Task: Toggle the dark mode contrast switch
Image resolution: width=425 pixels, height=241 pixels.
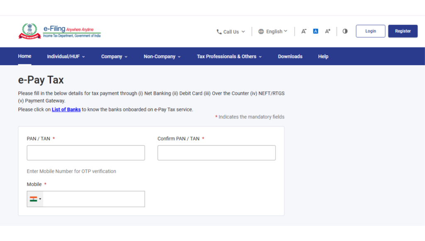Action: pos(345,31)
